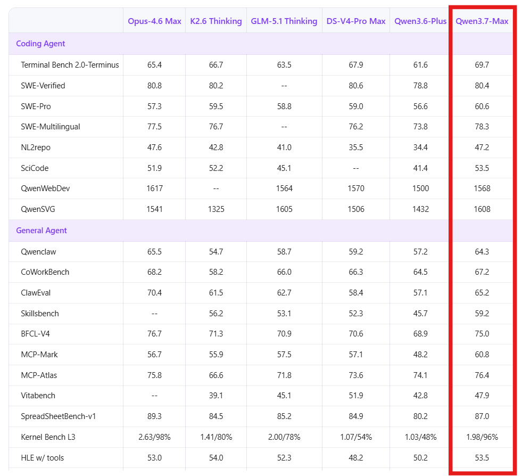The image size is (522, 476).
Task: Select the 60.8 MCP-Mark value
Action: point(482,354)
